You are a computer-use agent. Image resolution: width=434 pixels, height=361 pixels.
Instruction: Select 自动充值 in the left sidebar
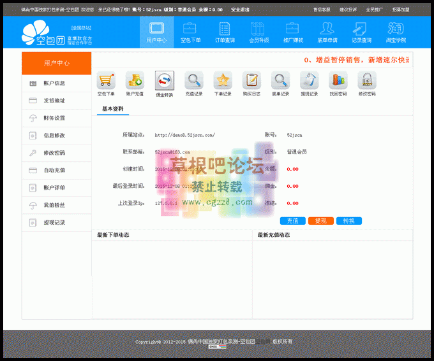[56, 170]
